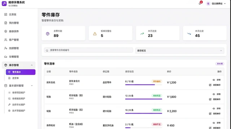Click the 本月进货 trending up icon
Viewport: 231px width, 129px height.
click(142, 34)
